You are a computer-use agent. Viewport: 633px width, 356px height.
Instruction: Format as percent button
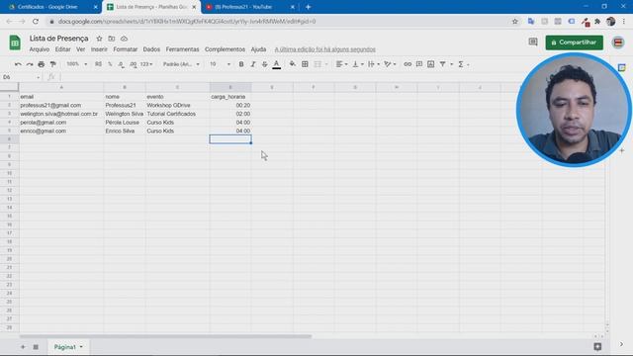tap(110, 64)
